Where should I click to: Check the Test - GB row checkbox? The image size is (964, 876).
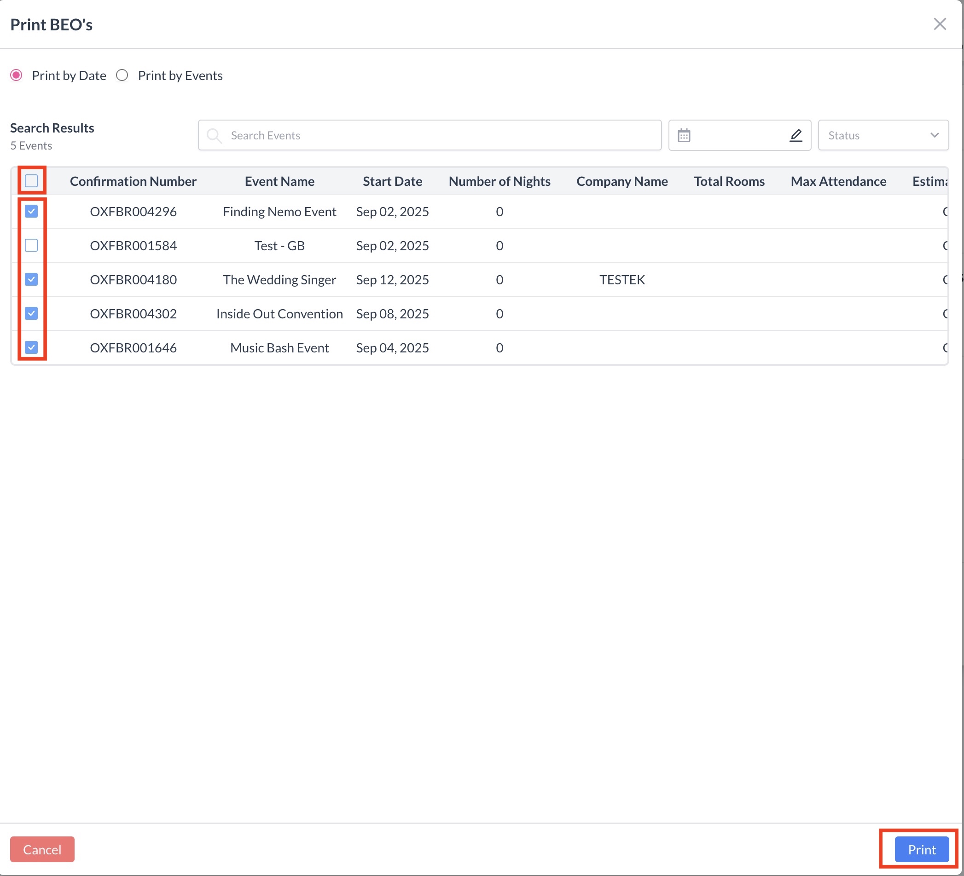pos(32,245)
